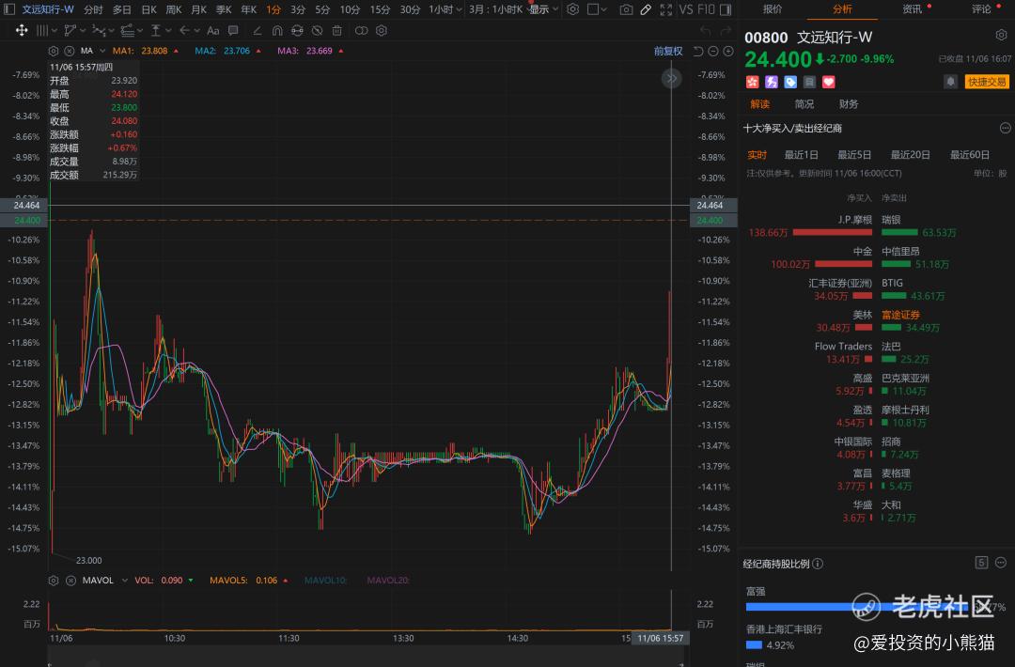
Task: Hide all drawings with the crossed-eye icon
Action: [318, 30]
